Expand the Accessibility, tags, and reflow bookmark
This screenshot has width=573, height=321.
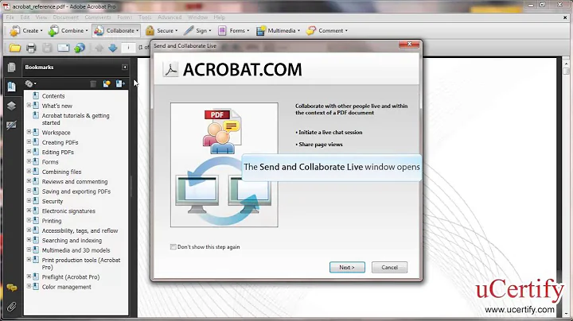click(29, 230)
